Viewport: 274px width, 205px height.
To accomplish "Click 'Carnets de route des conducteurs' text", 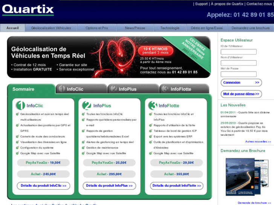I will (x=43, y=137).
